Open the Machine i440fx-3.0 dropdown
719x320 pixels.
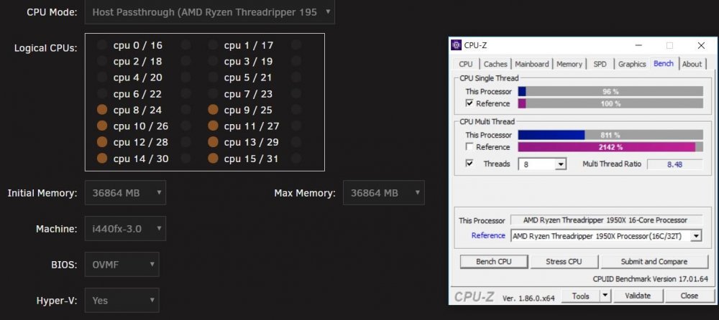point(125,228)
